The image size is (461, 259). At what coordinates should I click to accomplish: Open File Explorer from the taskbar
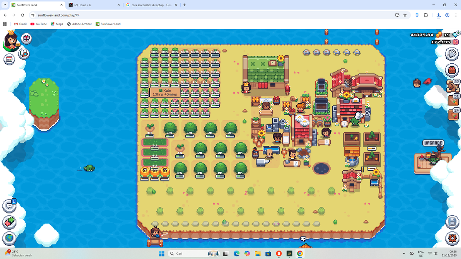(257, 254)
